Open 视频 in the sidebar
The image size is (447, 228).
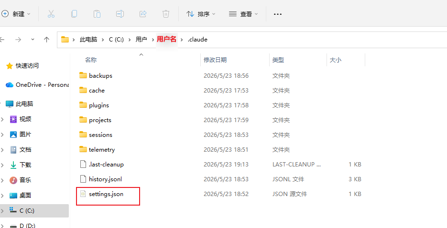tap(21, 119)
